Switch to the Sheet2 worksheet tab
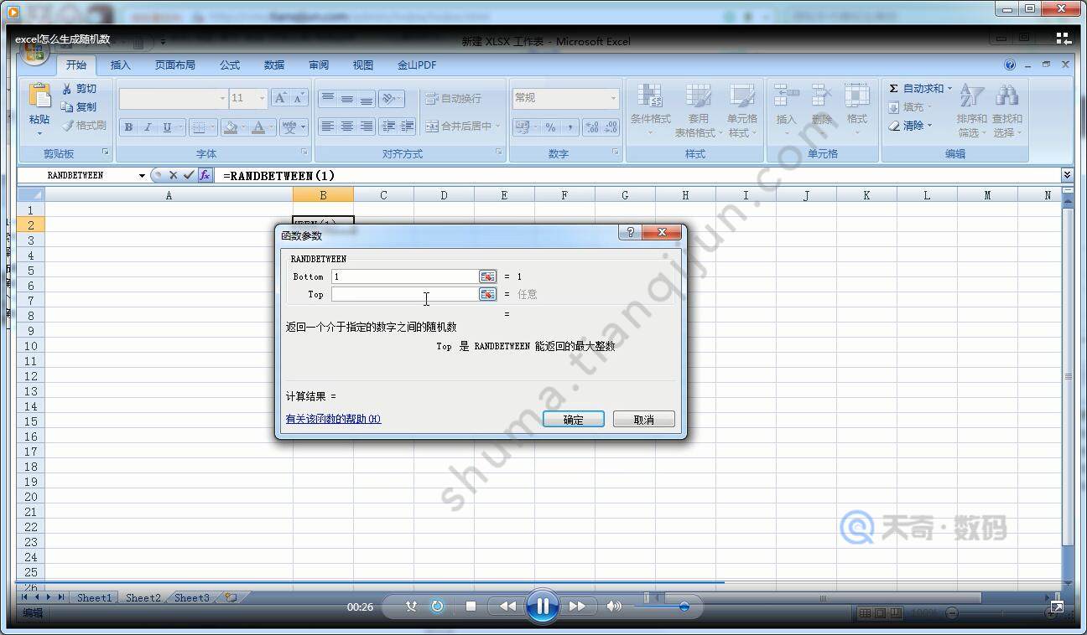The height and width of the screenshot is (635, 1087). pos(143,598)
